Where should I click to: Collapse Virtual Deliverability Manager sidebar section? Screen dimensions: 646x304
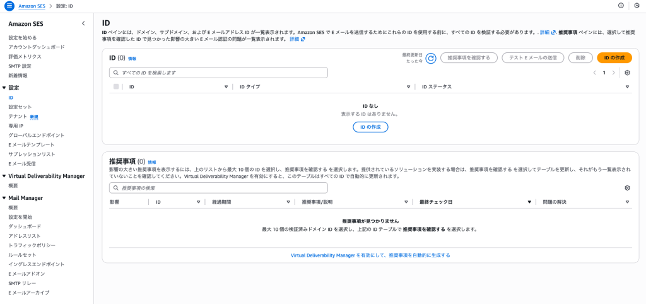[4, 176]
